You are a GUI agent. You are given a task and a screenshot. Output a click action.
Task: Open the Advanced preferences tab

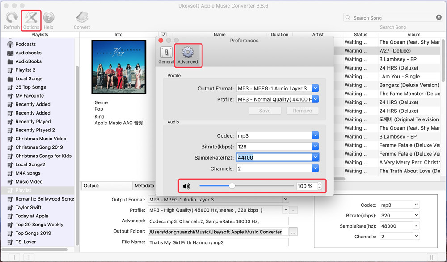coord(188,56)
